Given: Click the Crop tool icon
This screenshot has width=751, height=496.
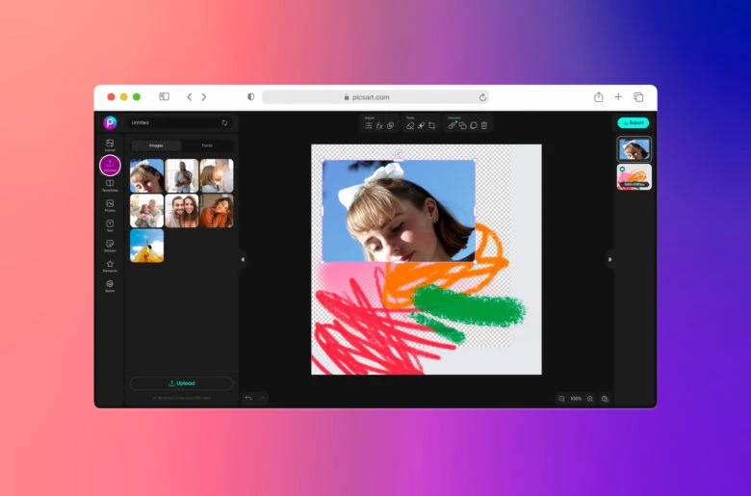Looking at the screenshot, I should click(432, 126).
